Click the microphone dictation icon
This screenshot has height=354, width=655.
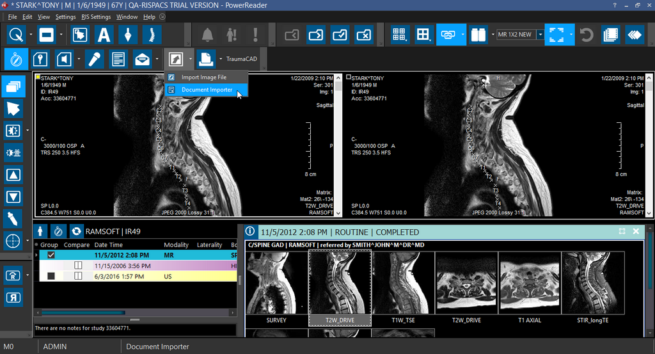(94, 60)
